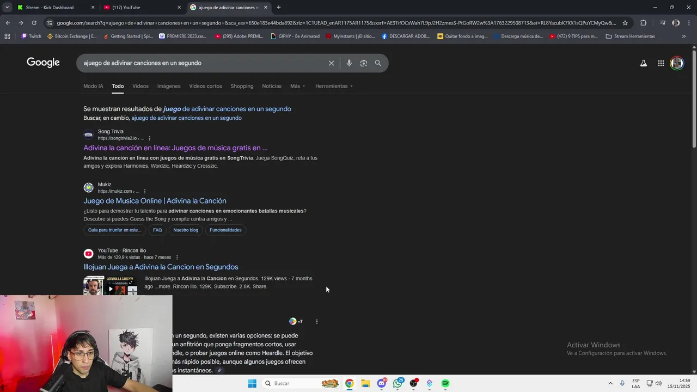The height and width of the screenshot is (392, 697).
Task: Start voice search with microphone
Action: click(349, 63)
